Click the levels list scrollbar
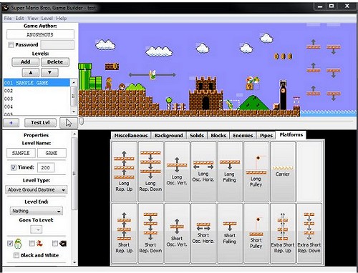The width and height of the screenshot is (358, 273). pyautogui.click(x=74, y=96)
